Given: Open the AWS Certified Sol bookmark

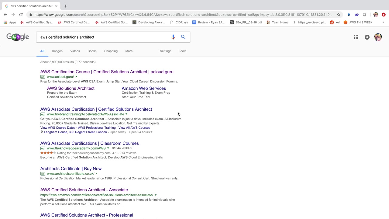Looking at the screenshot, I should [111, 22].
